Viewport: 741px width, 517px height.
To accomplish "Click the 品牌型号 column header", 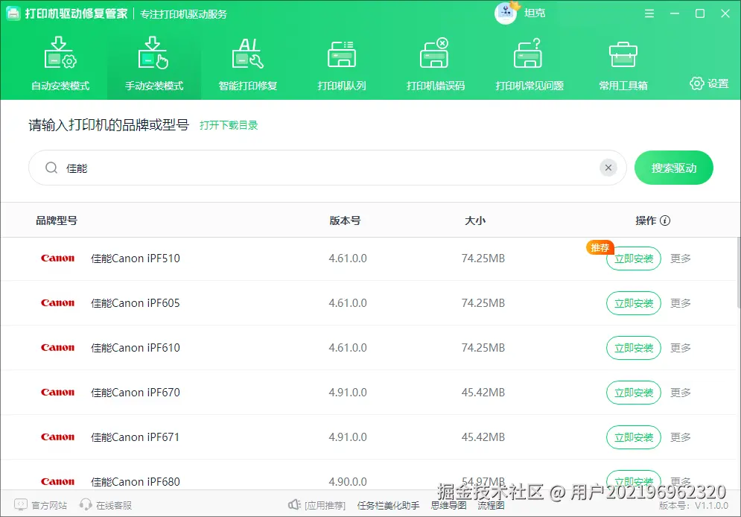I will (57, 221).
